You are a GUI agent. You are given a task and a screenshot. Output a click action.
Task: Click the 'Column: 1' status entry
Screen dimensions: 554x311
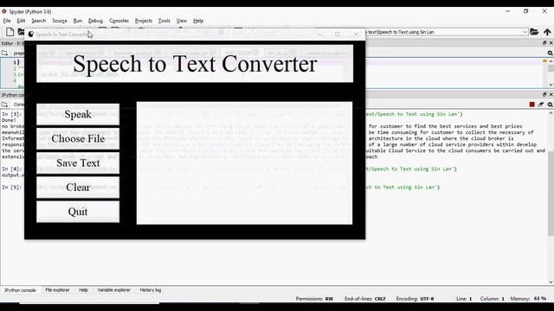(x=493, y=299)
